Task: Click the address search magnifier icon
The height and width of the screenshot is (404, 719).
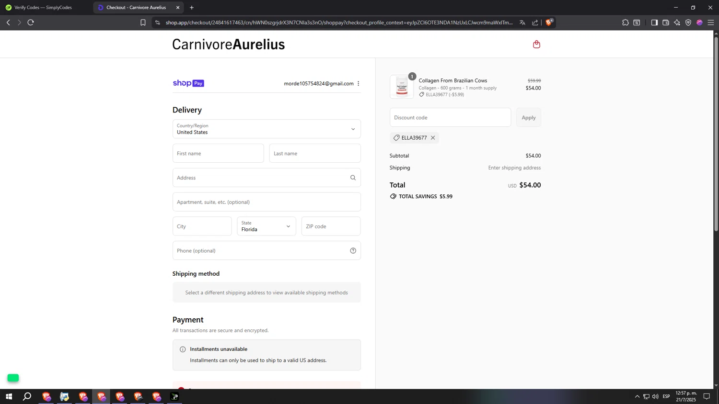Action: (353, 178)
